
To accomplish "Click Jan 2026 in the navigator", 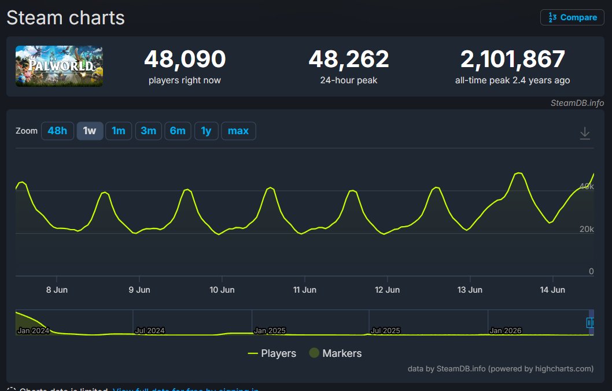I will tap(506, 330).
